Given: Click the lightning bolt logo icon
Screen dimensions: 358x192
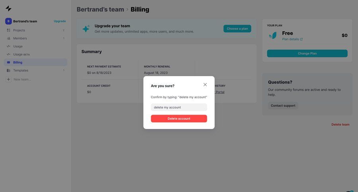Looking at the screenshot, I should (x=8, y=8).
